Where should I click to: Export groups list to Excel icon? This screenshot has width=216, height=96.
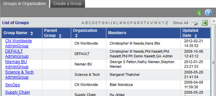click(205, 23)
